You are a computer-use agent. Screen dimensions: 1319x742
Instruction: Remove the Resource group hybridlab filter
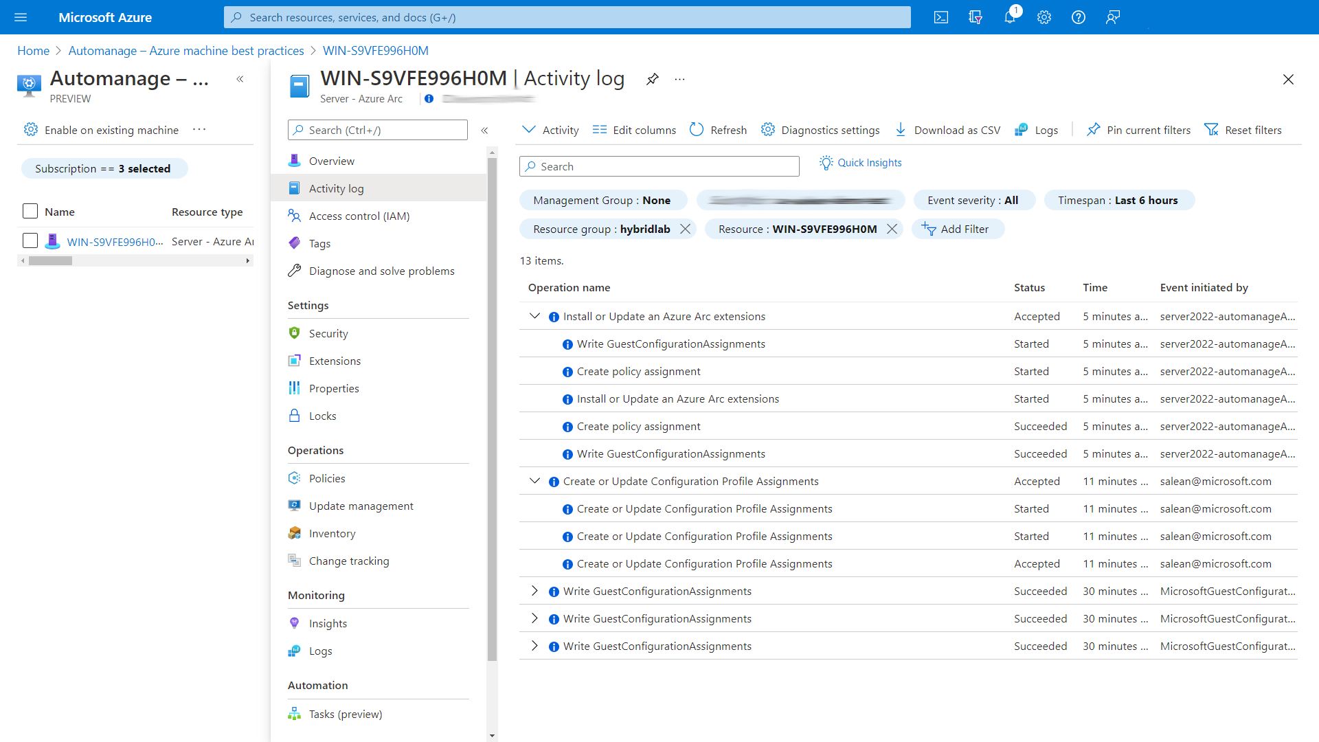click(x=685, y=229)
